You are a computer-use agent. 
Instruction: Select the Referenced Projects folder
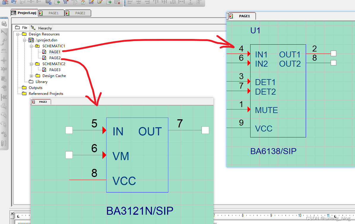[x=46, y=93]
